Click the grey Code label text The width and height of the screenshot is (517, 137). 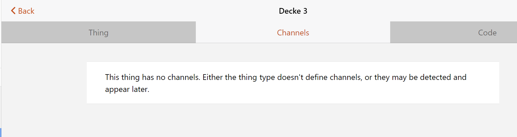pos(487,33)
